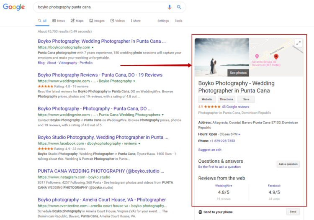Click the Seranta Brisas de Bavaro hotel pin
The width and height of the screenshot is (314, 220).
click(x=257, y=56)
